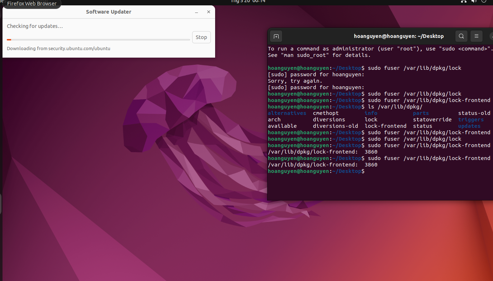
Task: Click the terminal search icon
Action: click(461, 36)
